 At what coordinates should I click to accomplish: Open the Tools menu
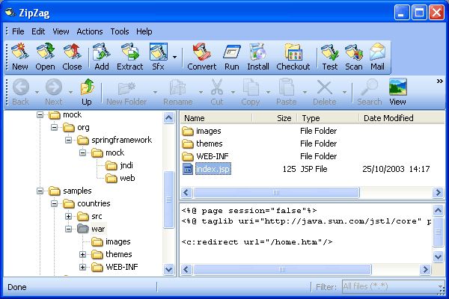(x=119, y=31)
